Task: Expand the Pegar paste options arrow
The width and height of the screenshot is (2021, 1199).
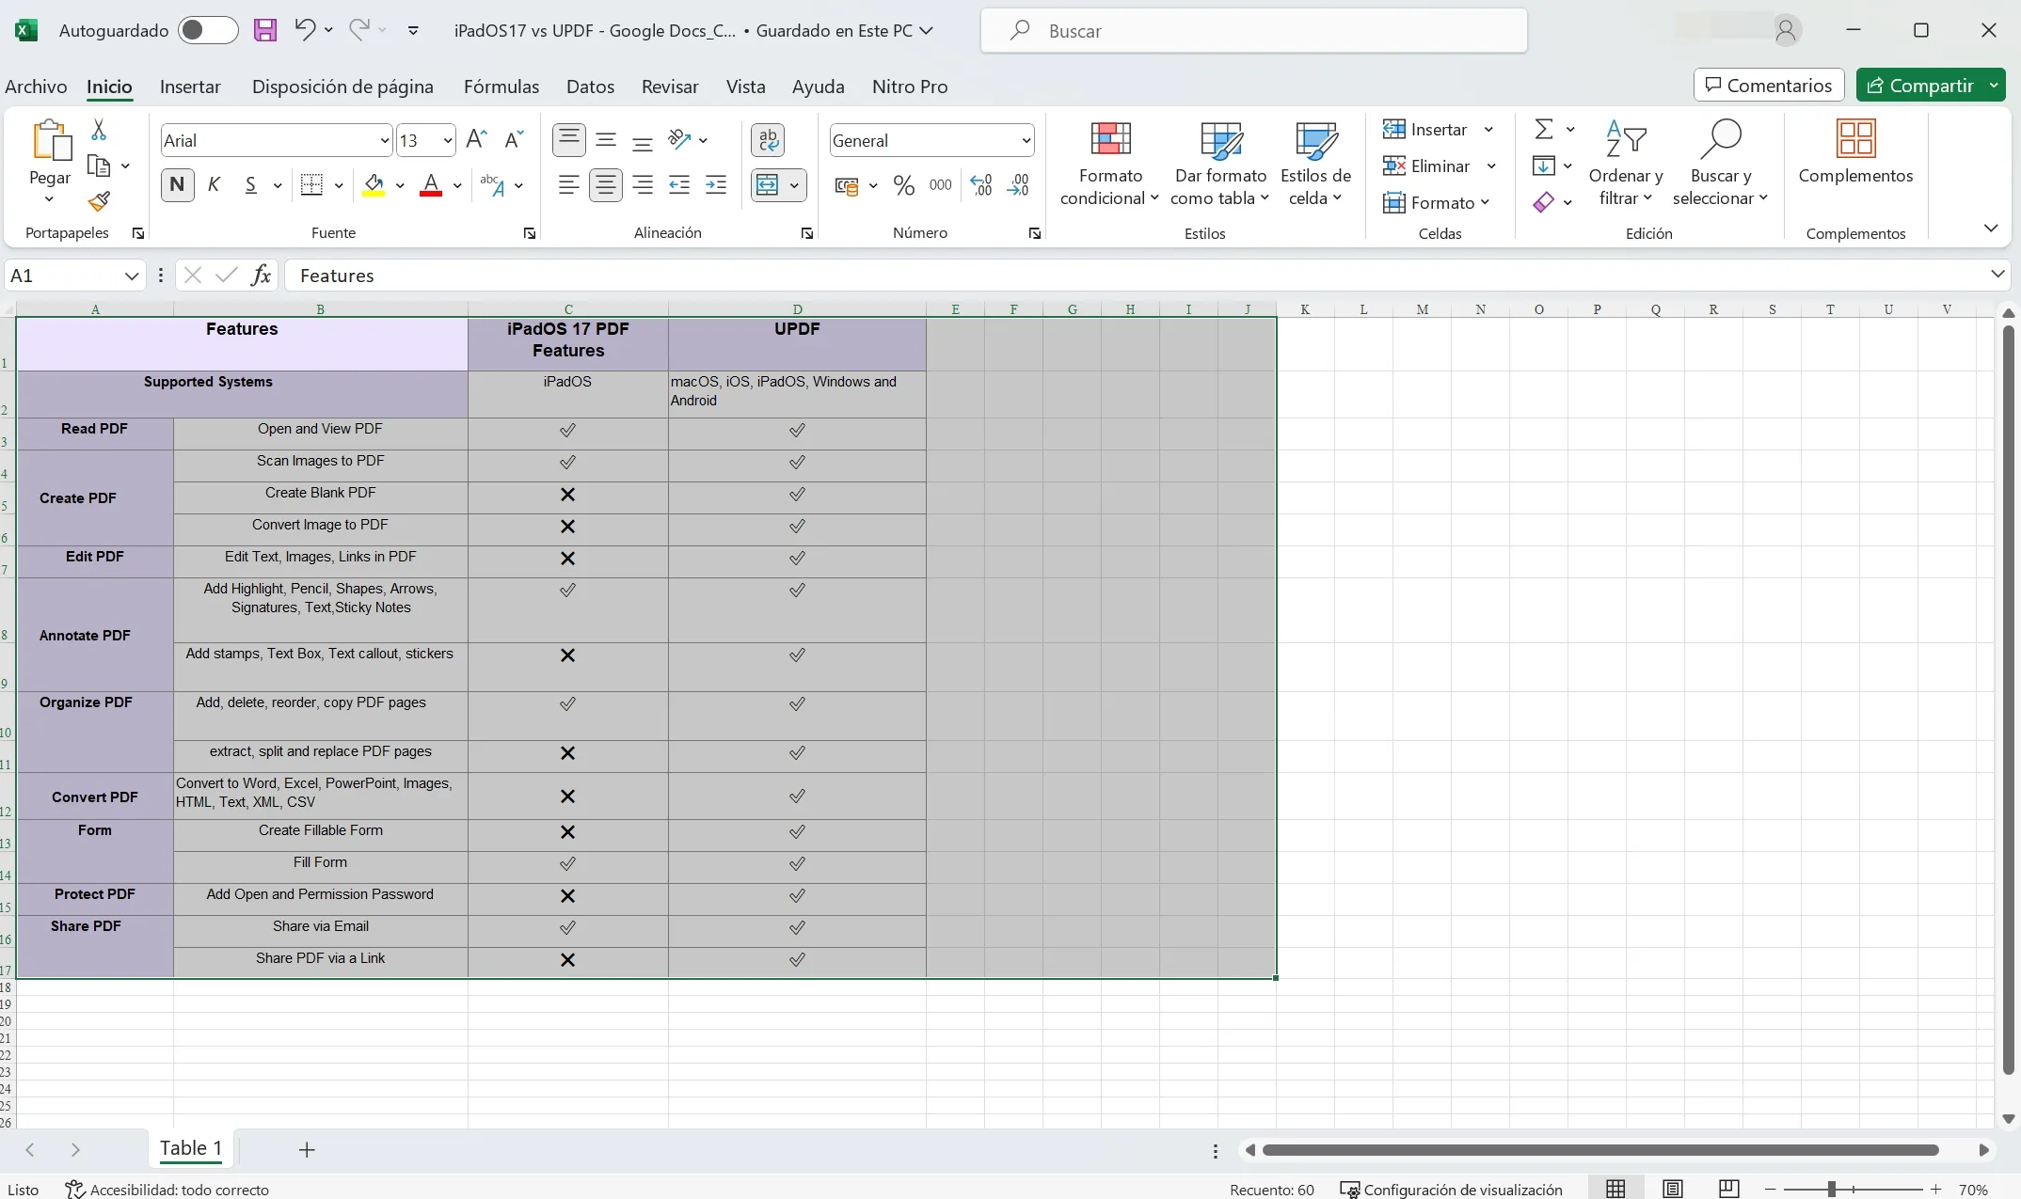Action: [x=50, y=199]
